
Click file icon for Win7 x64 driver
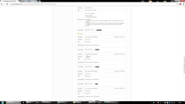click(86, 67)
